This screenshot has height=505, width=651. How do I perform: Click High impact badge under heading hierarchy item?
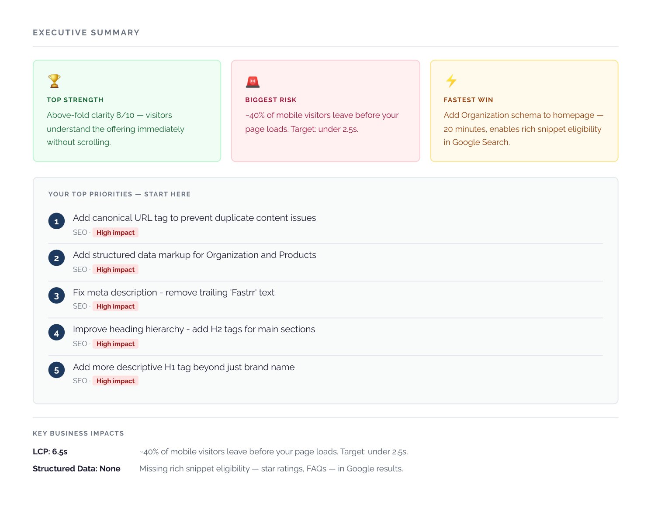(x=115, y=344)
